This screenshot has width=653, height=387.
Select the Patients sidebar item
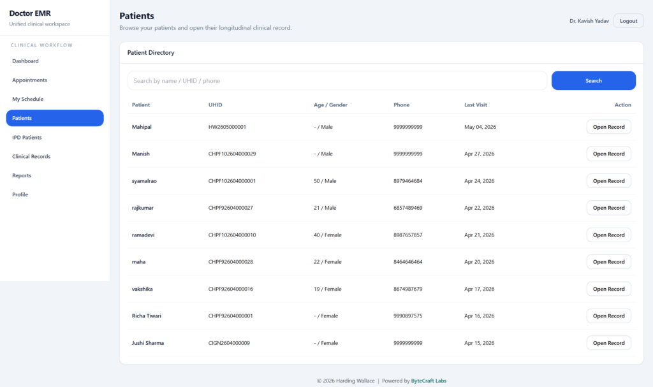pos(55,118)
